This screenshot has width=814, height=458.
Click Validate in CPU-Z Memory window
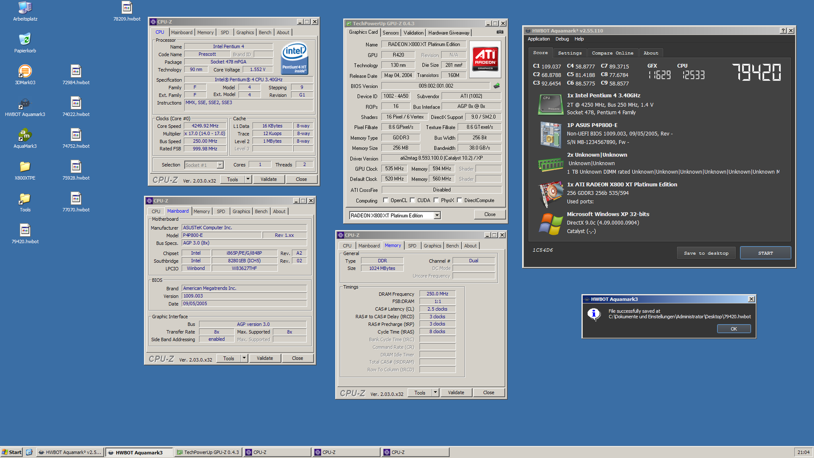(x=456, y=392)
